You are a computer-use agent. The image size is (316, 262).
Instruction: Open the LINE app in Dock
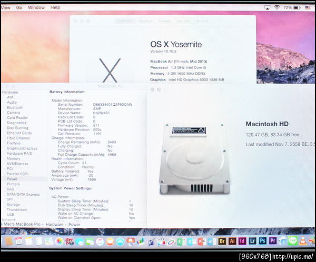(293, 240)
